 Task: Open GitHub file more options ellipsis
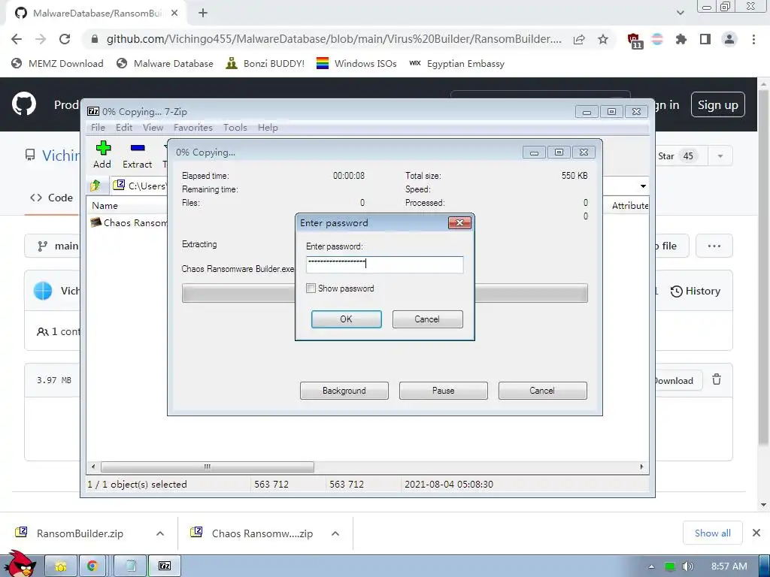click(714, 246)
